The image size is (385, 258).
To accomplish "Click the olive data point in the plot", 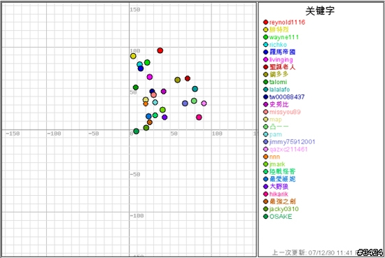I will click(178, 80).
